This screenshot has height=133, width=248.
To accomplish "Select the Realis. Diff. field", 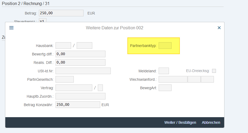I will [80, 63].
